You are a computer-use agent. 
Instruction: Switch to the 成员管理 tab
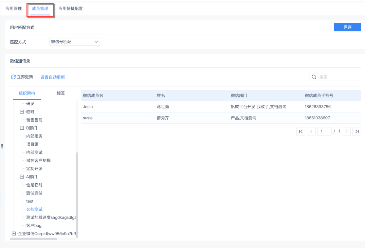tap(40, 8)
